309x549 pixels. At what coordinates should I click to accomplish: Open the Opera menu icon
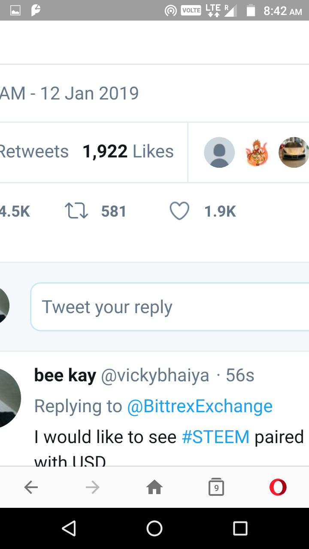278,487
